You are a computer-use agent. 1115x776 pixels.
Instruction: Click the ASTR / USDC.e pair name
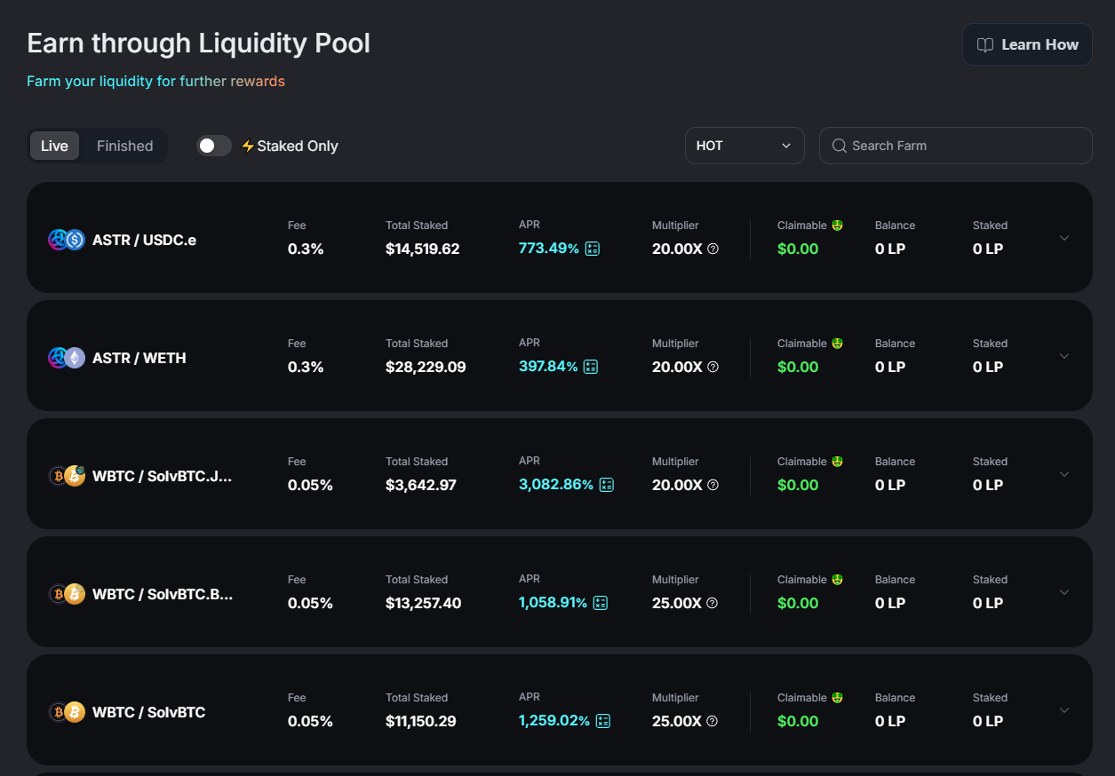144,240
